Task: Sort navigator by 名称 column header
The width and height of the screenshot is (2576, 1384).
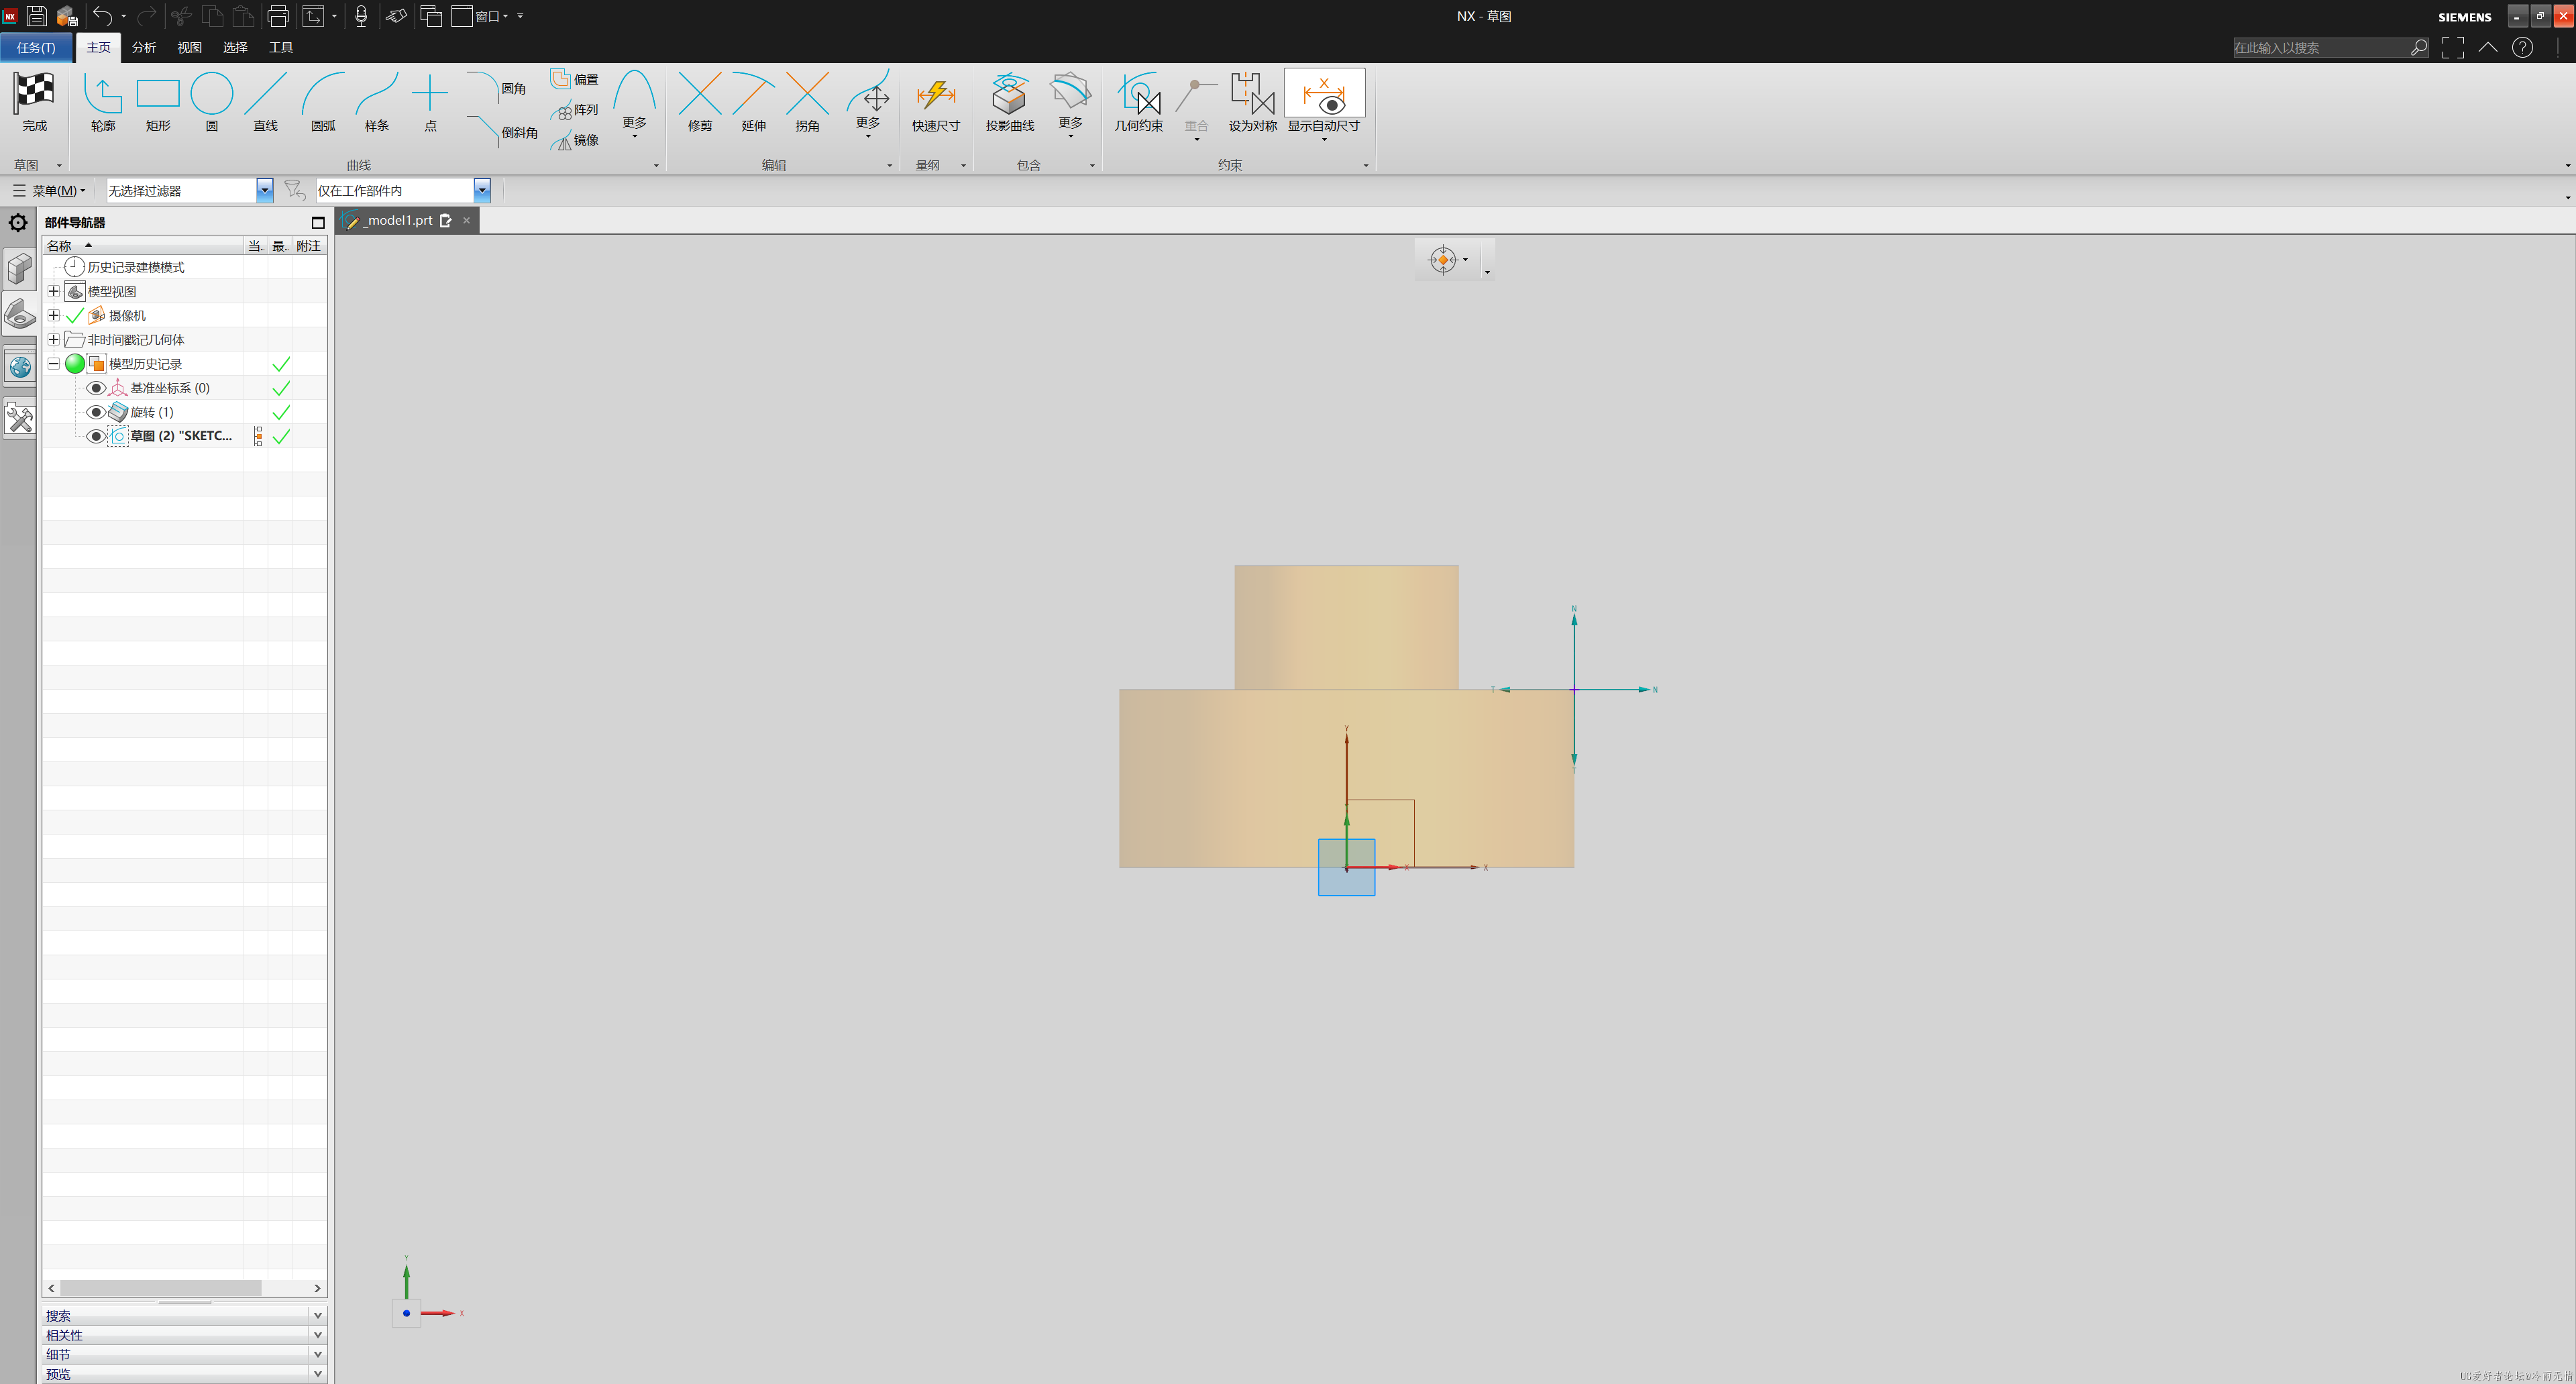Action: pos(143,245)
